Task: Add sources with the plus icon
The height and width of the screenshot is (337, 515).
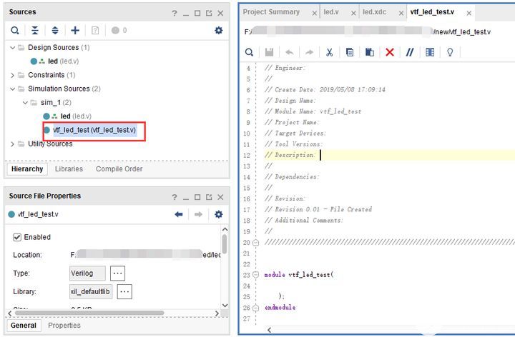Action: click(x=75, y=31)
